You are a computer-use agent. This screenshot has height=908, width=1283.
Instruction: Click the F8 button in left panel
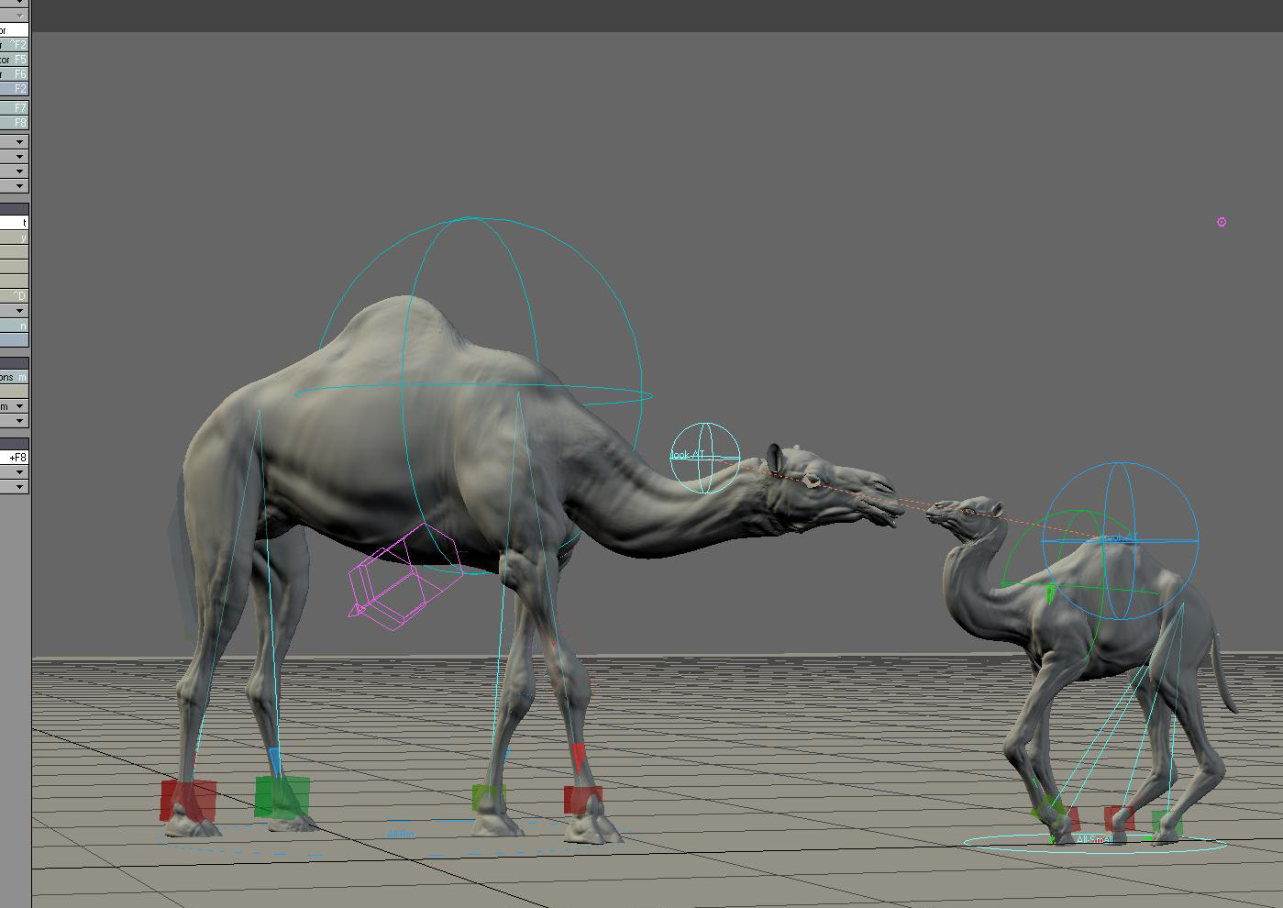point(14,122)
